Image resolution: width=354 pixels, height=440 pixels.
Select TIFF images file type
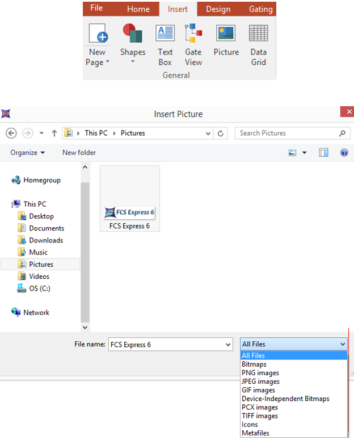[x=260, y=416]
